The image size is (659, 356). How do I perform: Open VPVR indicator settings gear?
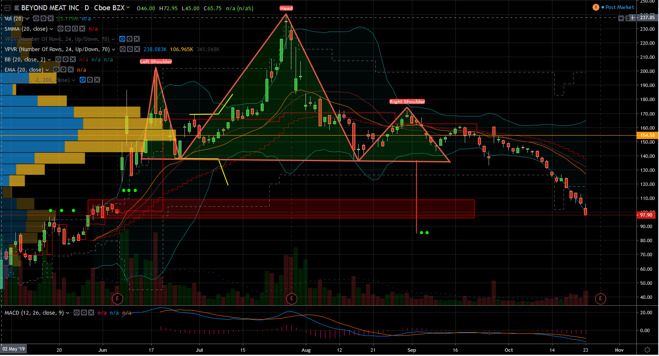tap(130, 49)
